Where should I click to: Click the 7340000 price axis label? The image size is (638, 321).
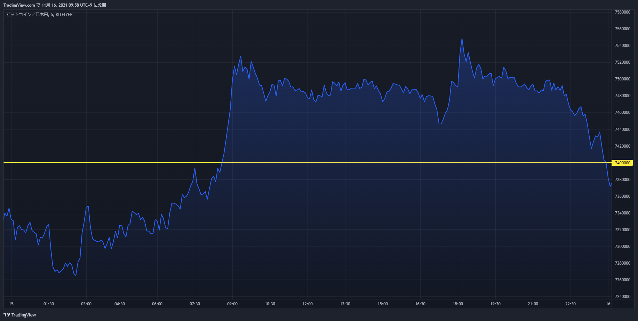click(622, 213)
